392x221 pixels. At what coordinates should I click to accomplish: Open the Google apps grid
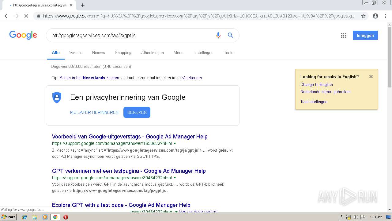pyautogui.click(x=344, y=35)
